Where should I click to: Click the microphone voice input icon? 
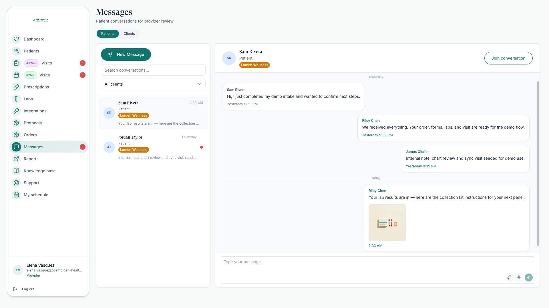519,277
